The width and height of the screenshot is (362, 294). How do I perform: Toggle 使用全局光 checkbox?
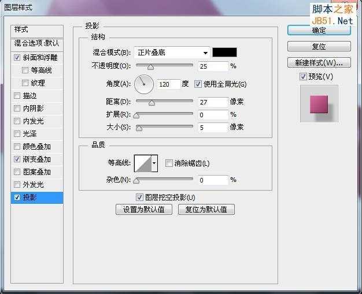(198, 84)
